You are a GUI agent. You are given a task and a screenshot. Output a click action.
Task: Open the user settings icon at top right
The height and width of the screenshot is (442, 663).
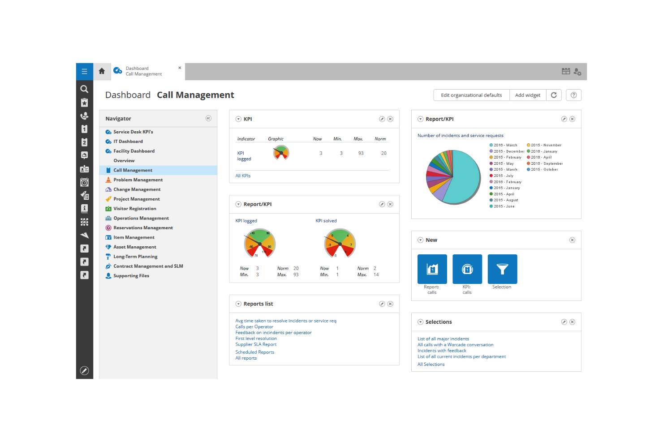(577, 72)
